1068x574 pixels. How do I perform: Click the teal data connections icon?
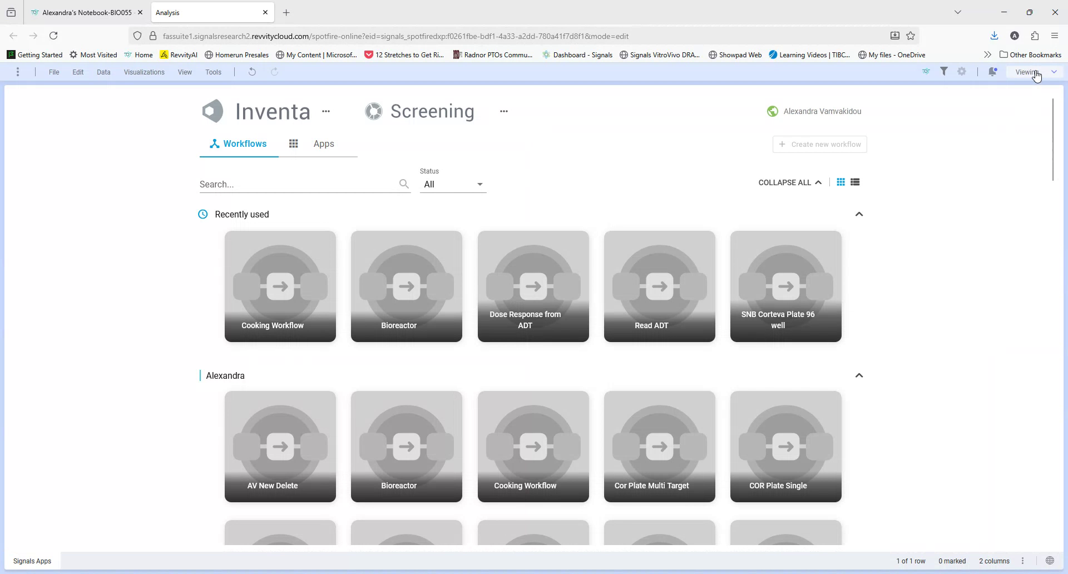926,71
